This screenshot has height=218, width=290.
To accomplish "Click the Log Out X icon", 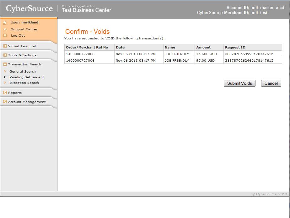I will click(5, 36).
